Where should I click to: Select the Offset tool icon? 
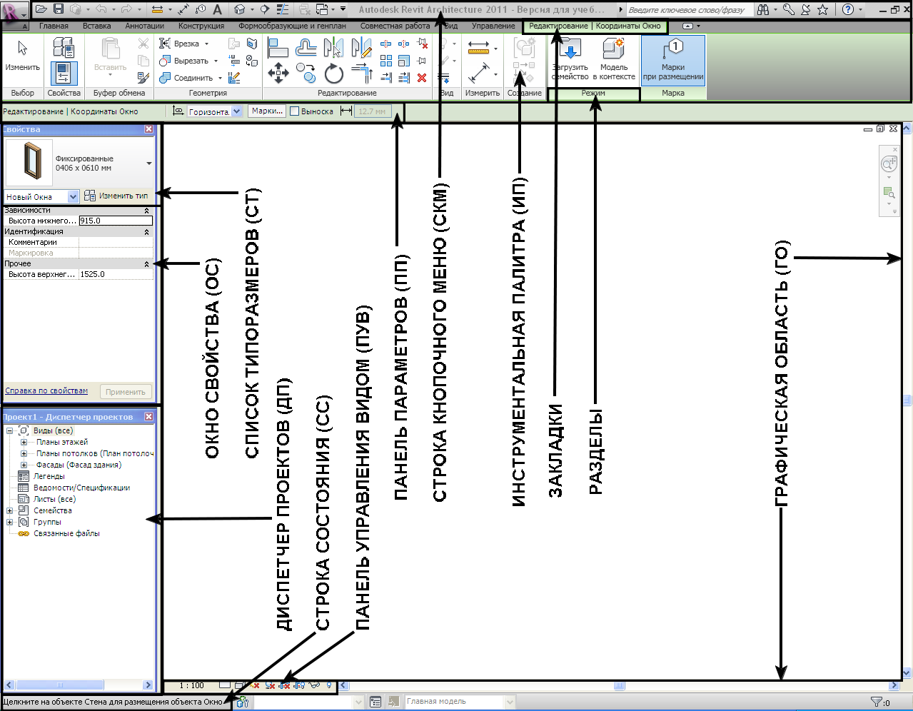click(306, 47)
